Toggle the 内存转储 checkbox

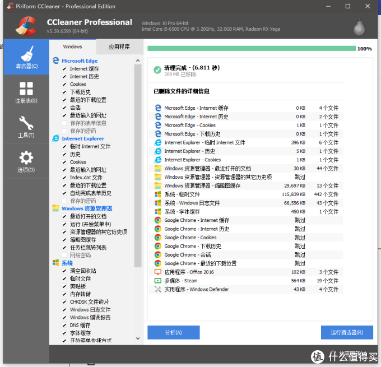click(x=64, y=294)
